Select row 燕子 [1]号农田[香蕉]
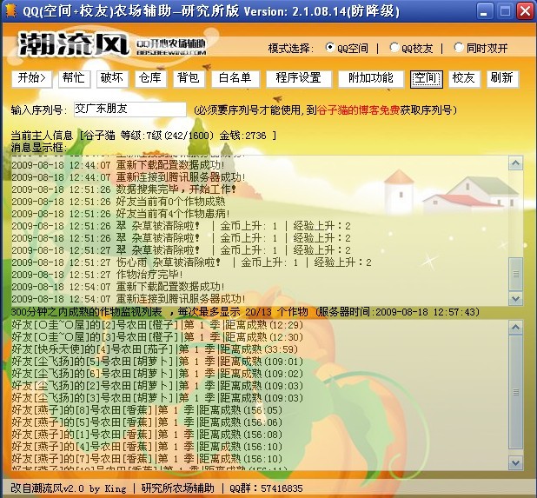This screenshot has width=537, height=498. click(147, 435)
